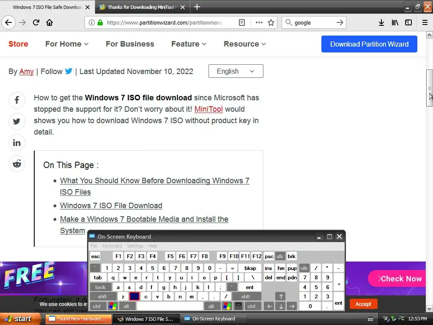This screenshot has width=433, height=325.
Task: Expand the For Home dropdown menu
Action: tap(67, 44)
